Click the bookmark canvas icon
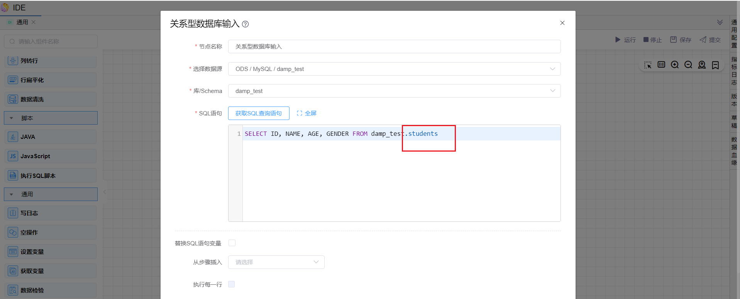 [x=715, y=65]
